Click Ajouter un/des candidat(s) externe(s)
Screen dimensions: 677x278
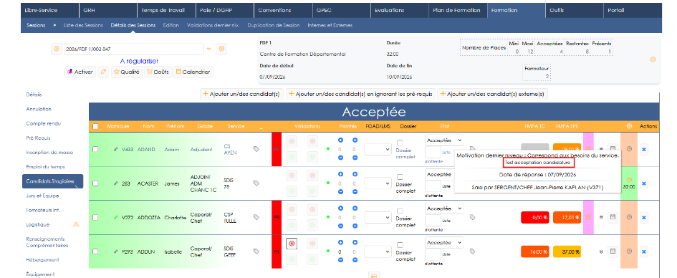492,94
